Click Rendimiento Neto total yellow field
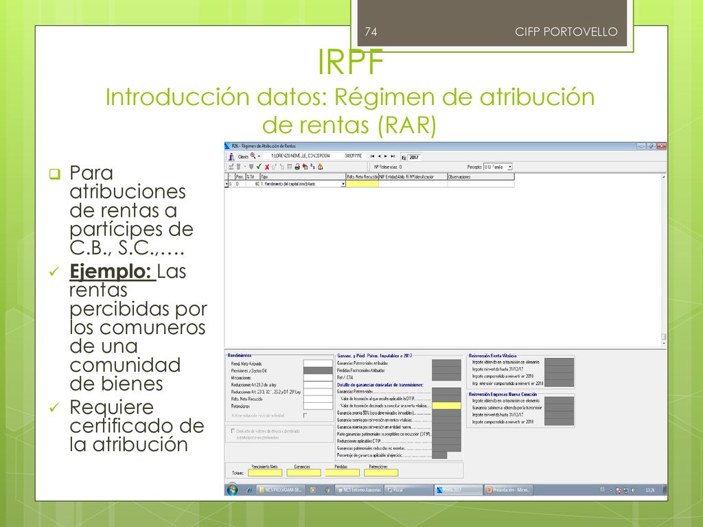Viewport: 703px width, 527px height. pyautogui.click(x=265, y=472)
